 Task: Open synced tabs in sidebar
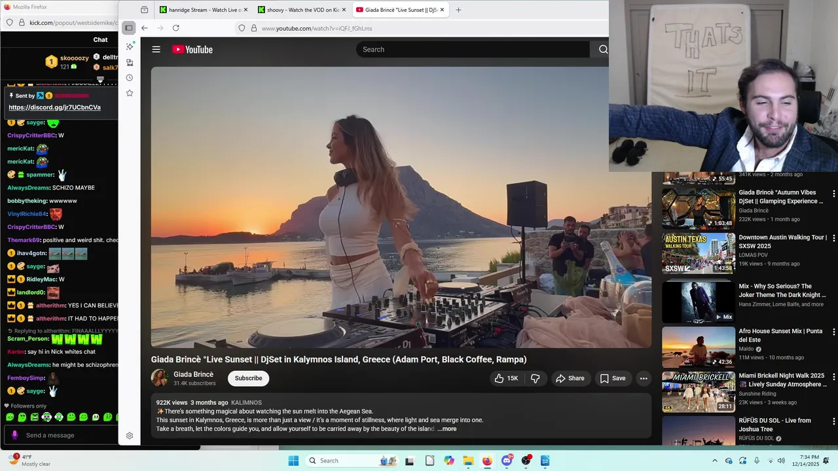click(x=130, y=63)
